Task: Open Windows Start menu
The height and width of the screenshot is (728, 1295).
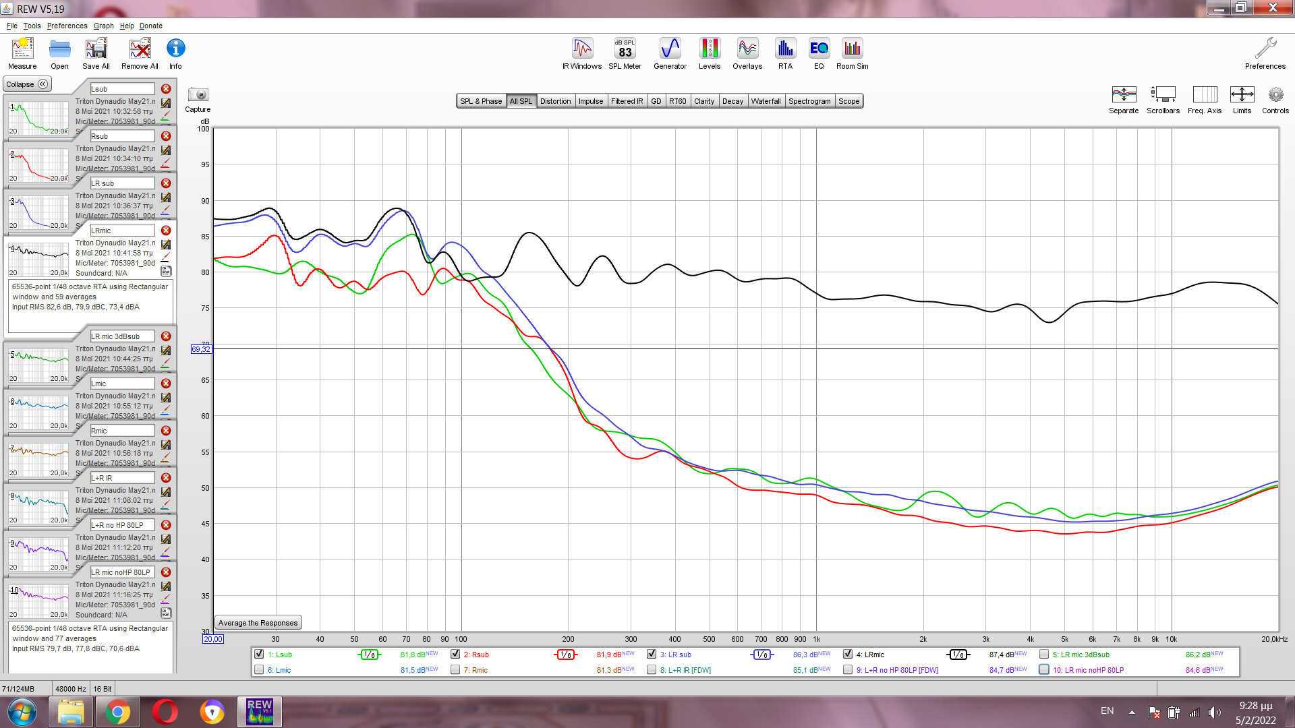Action: pos(22,712)
